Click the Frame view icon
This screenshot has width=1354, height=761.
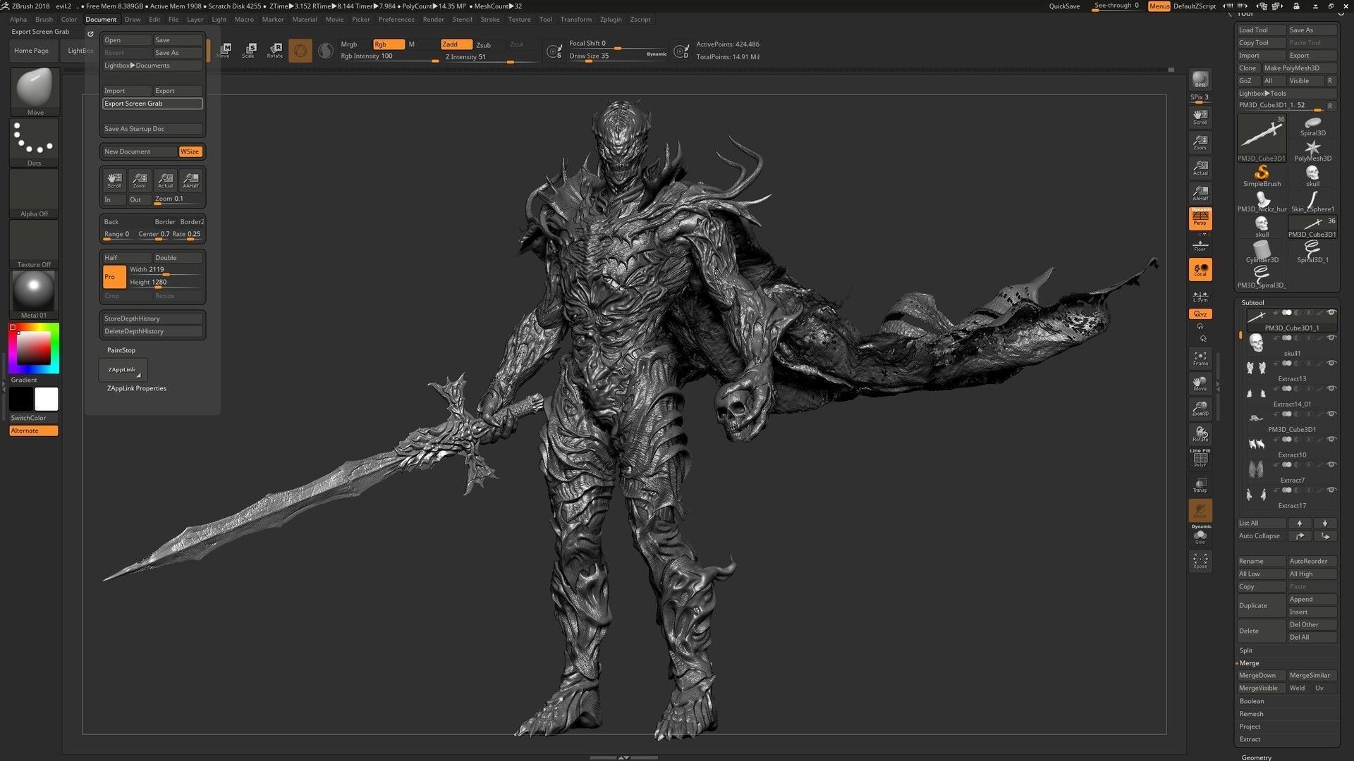1200,358
